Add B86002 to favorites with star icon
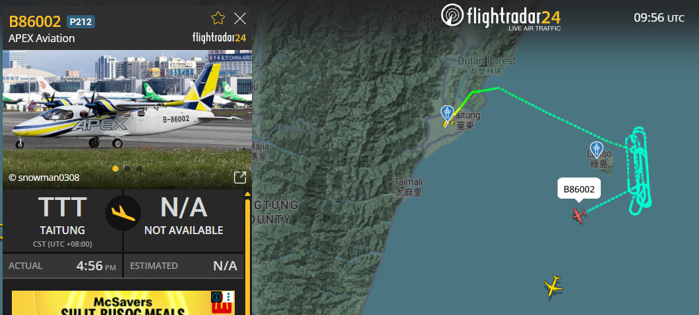Viewport: 699px width, 315px height. tap(218, 18)
